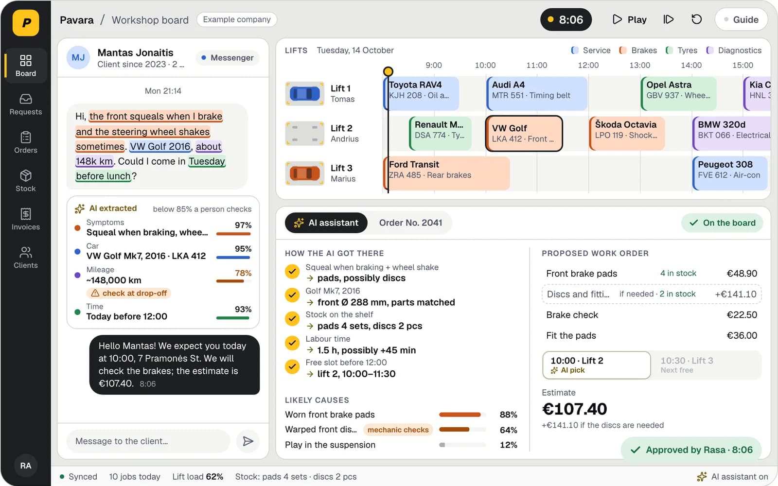
Task: Open the Board section in the sidebar
Action: pos(26,66)
